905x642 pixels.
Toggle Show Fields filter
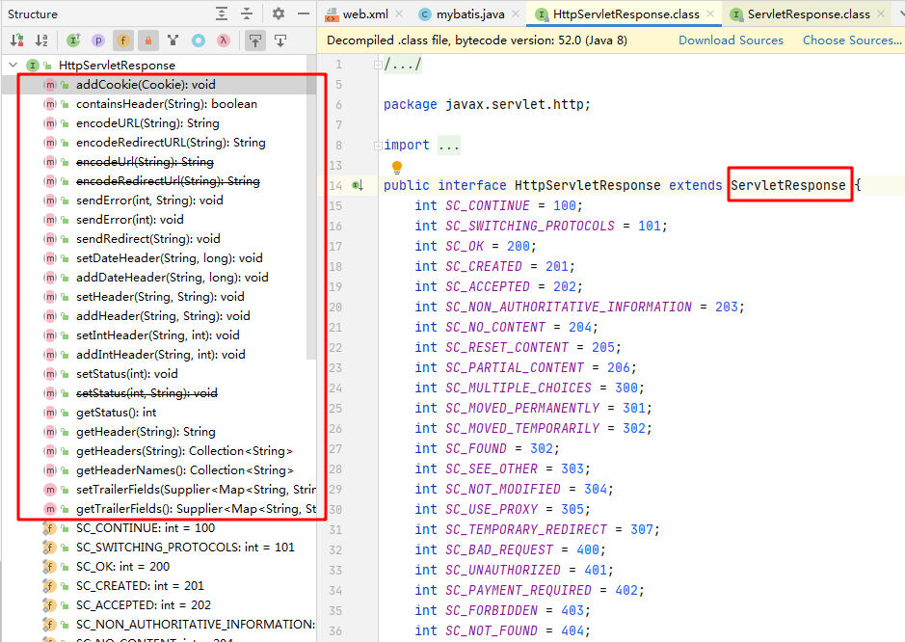(x=123, y=40)
